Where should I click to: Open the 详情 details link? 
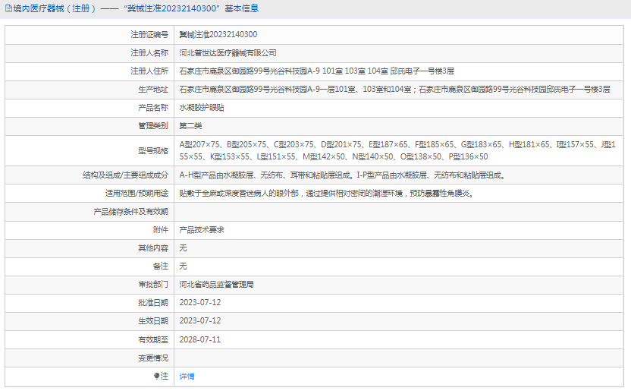[187, 376]
